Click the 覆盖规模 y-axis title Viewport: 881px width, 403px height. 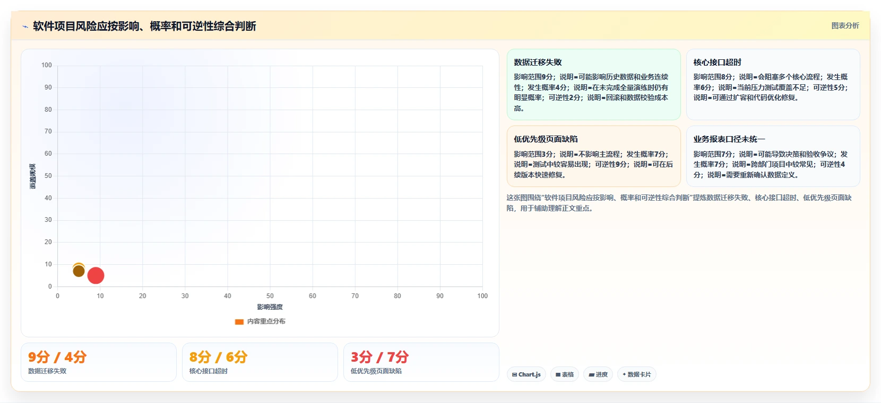point(32,176)
